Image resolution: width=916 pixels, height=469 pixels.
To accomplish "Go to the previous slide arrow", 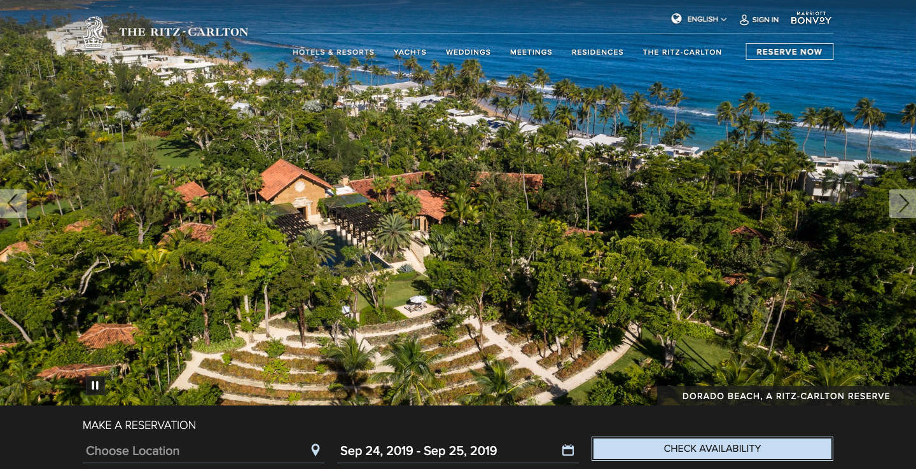I will pos(13,203).
